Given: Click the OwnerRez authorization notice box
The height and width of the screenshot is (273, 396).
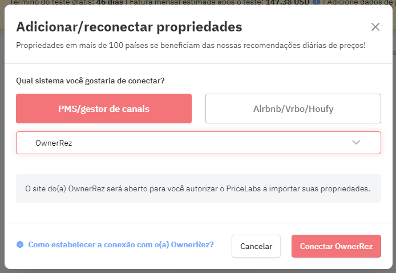Looking at the screenshot, I should tap(199, 188).
